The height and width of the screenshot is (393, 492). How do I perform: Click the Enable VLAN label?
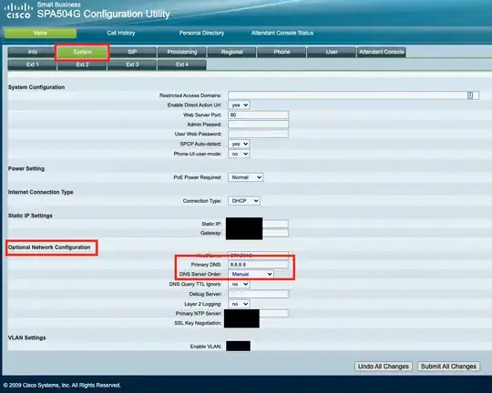click(x=206, y=347)
